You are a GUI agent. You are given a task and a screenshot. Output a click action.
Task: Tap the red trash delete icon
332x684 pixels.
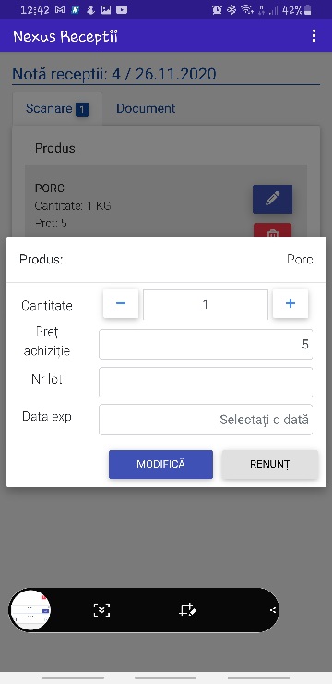tap(272, 230)
